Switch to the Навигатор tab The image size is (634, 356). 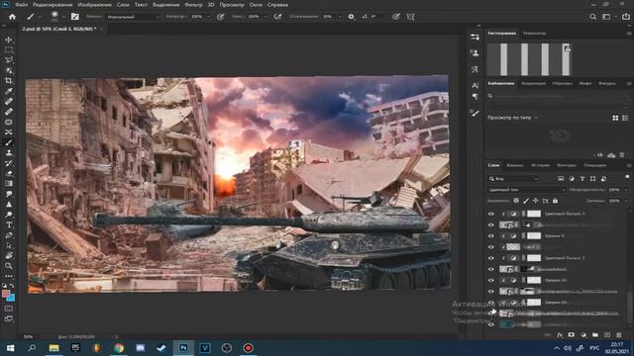coord(535,33)
